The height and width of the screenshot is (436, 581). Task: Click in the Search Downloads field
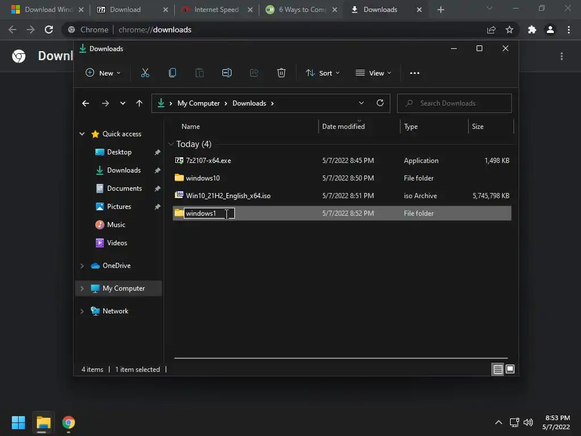point(454,103)
